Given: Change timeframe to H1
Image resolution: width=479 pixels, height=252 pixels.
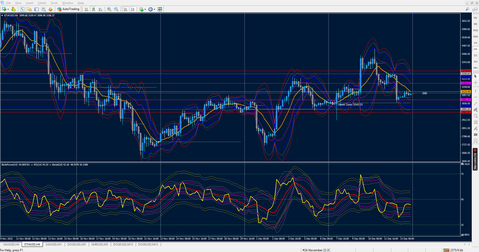Looking at the screenshot, I should (x=475, y=43).
